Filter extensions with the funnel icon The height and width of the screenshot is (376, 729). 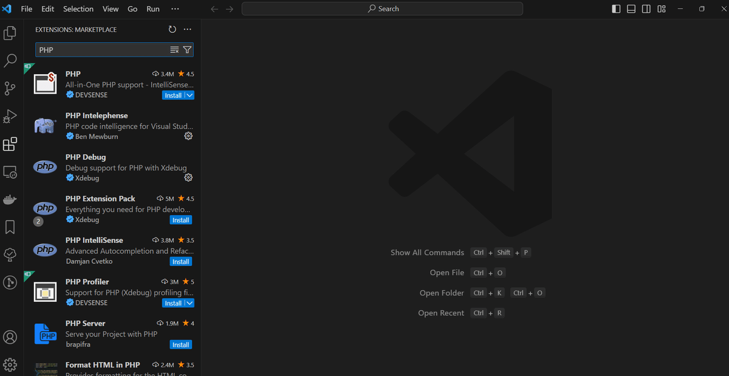click(x=187, y=50)
